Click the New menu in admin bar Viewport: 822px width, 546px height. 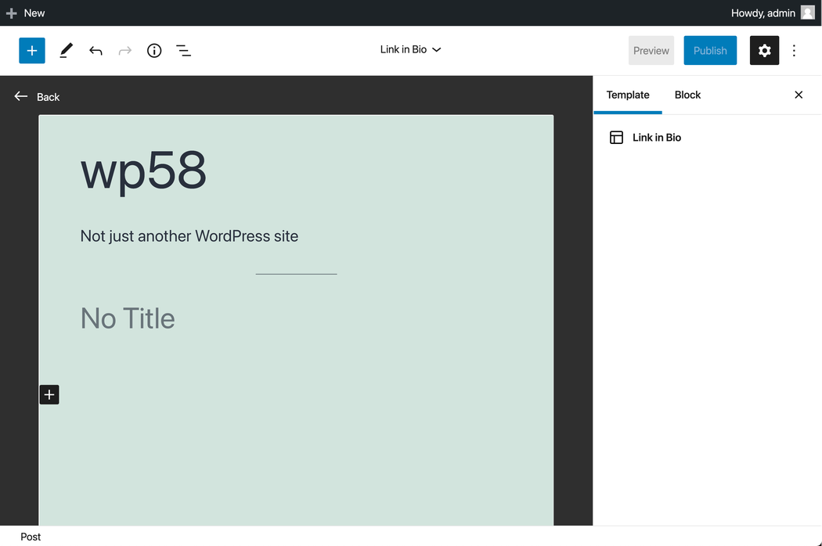coord(26,13)
